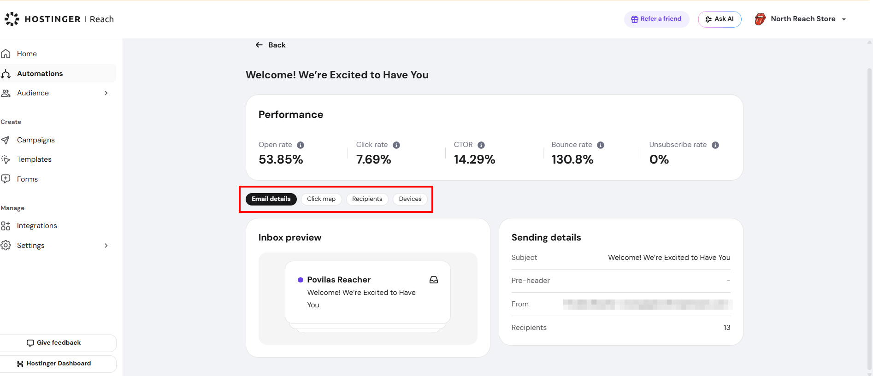
Task: Click the Home house icon
Action: pyautogui.click(x=6, y=54)
